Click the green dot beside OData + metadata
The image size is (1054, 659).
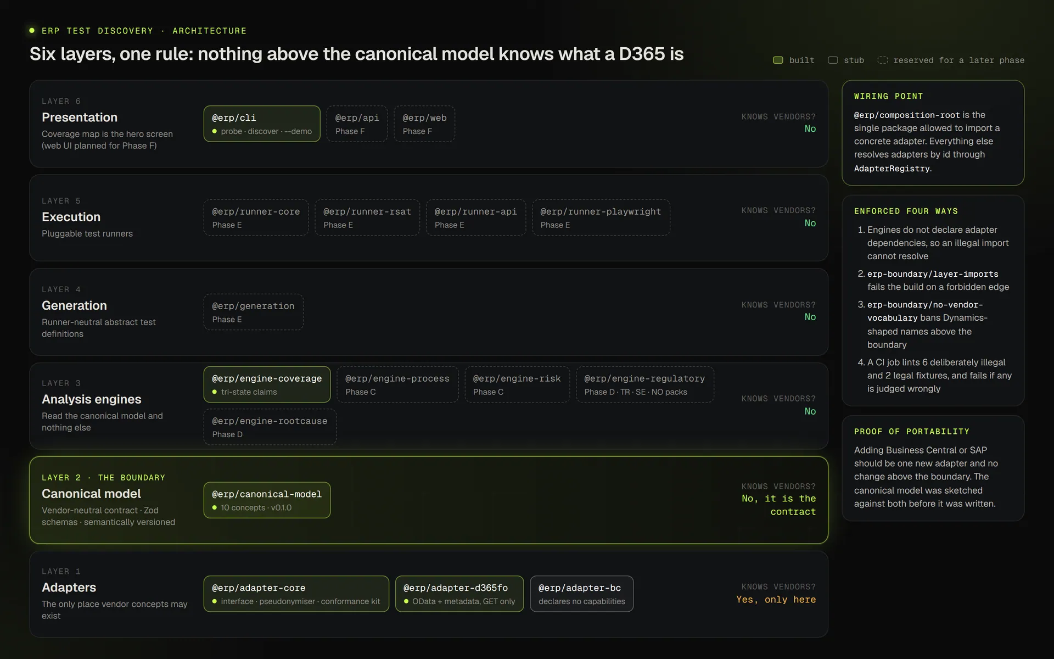tap(406, 601)
